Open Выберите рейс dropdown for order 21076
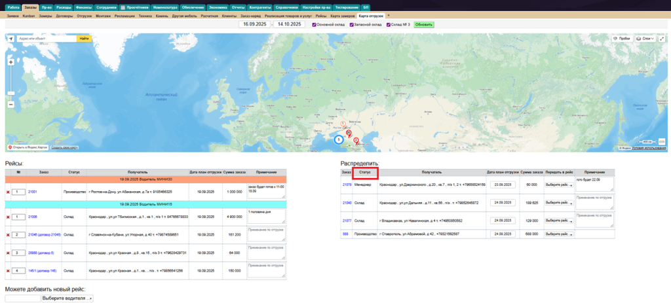This screenshot has width=671, height=303. [x=558, y=185]
